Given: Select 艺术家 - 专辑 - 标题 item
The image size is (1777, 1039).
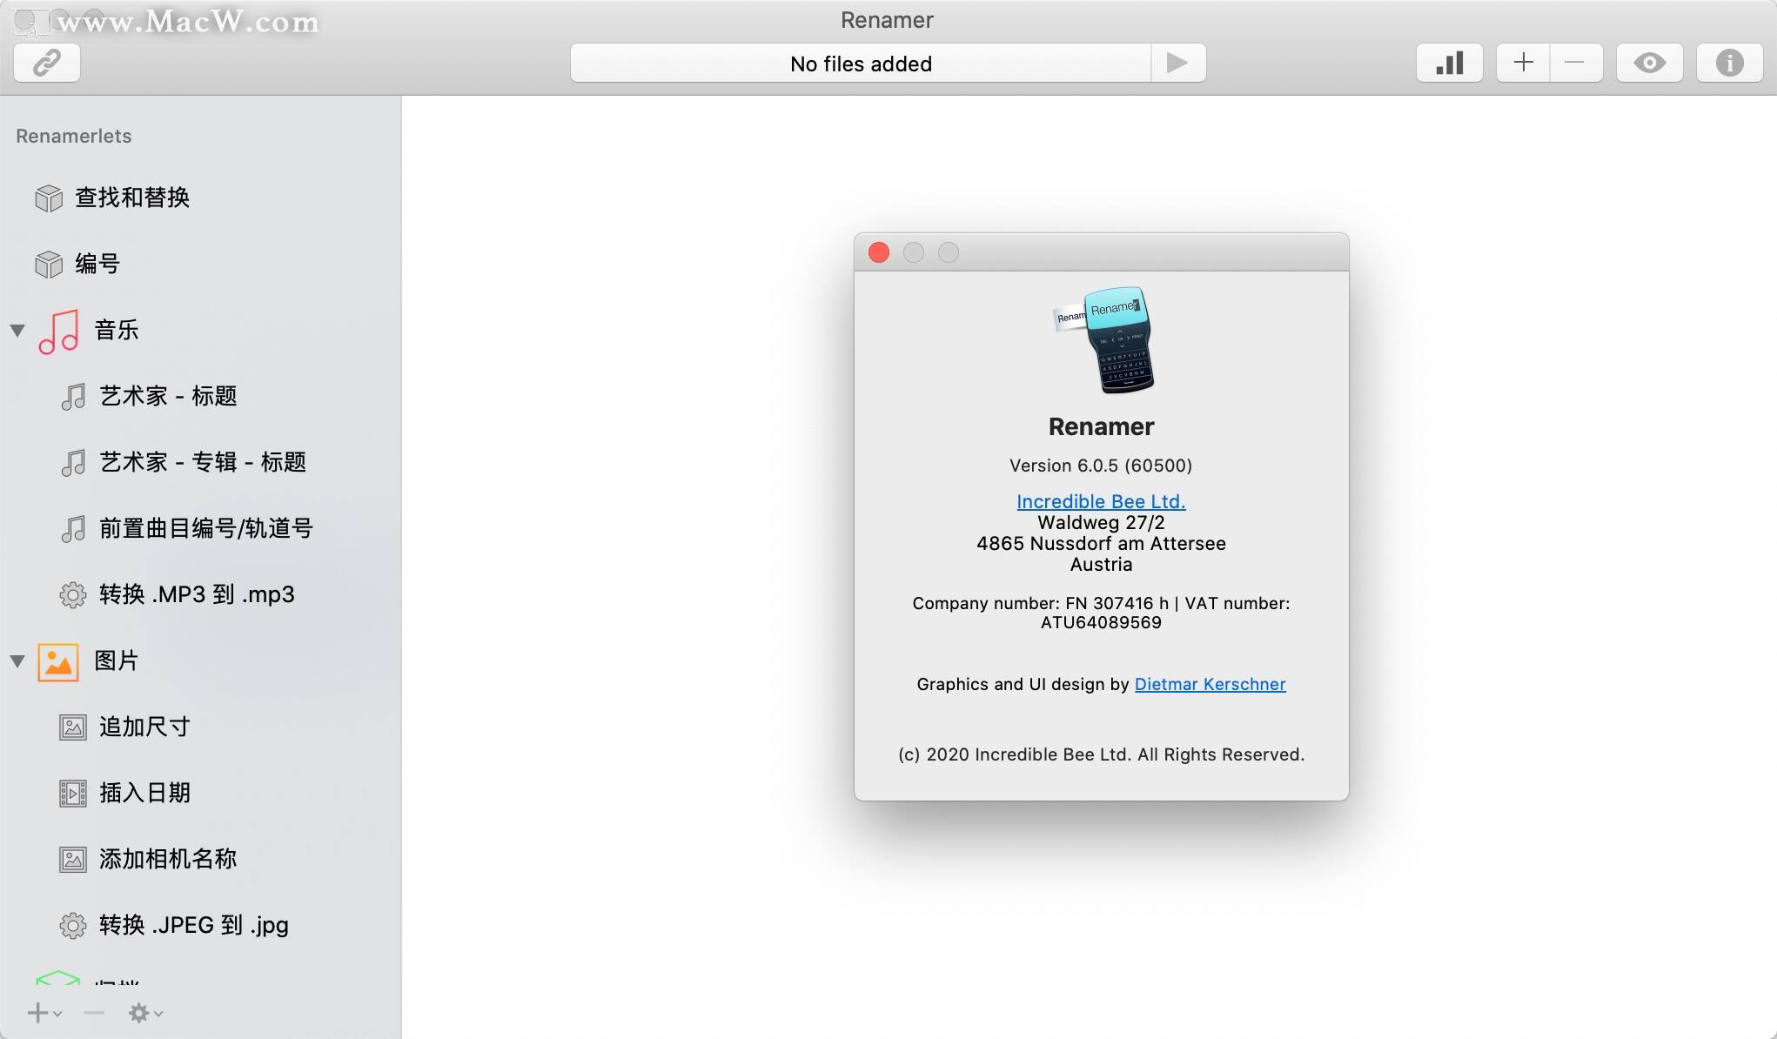Looking at the screenshot, I should tap(203, 462).
